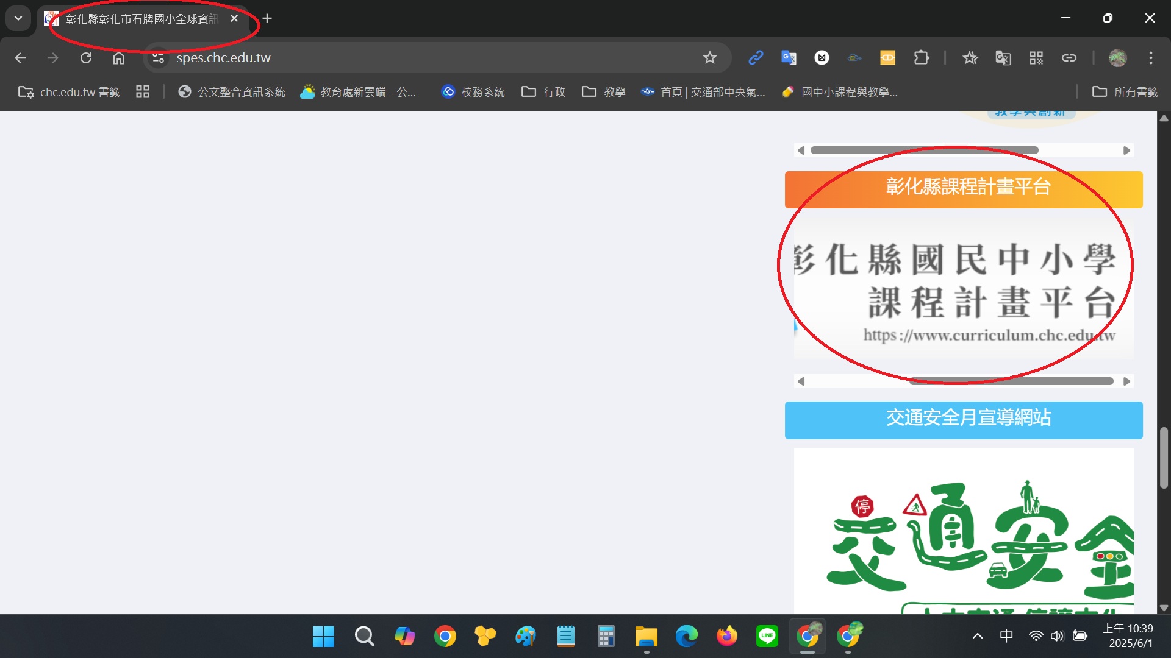Close the 彰化縣彰化市石牌國小 tab
This screenshot has width=1171, height=658.
(x=234, y=19)
